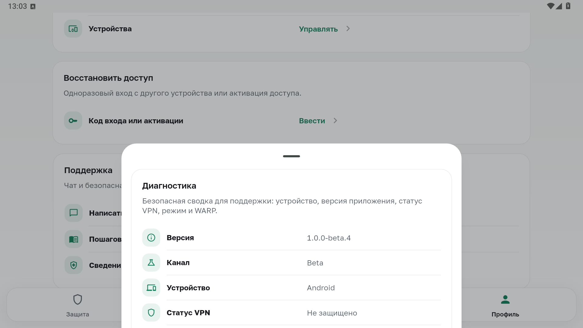
Task: Tap the shield icon beside Статус VPN
Action: pos(151,313)
